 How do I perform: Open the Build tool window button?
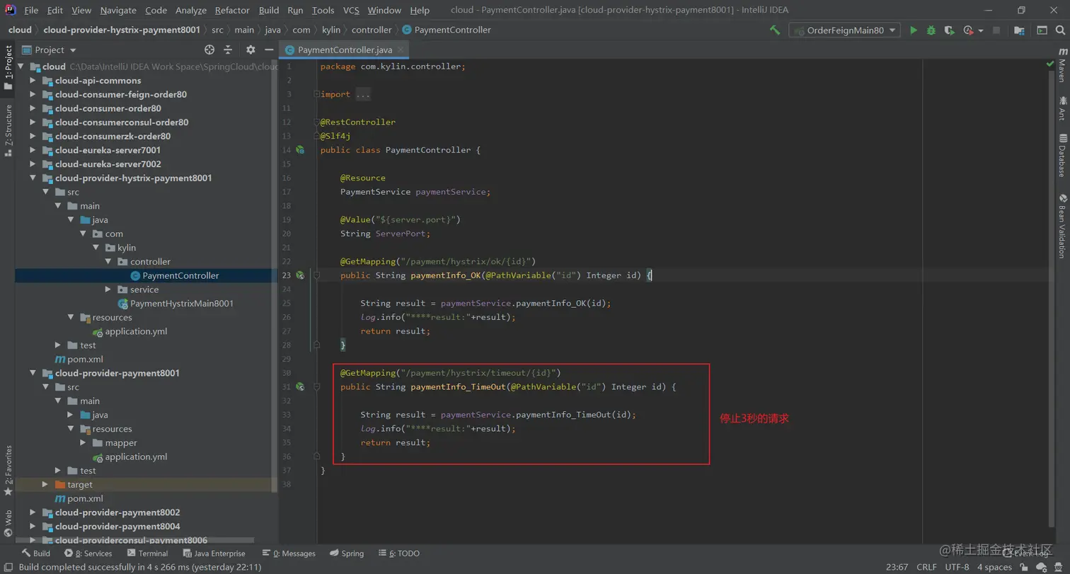point(36,553)
